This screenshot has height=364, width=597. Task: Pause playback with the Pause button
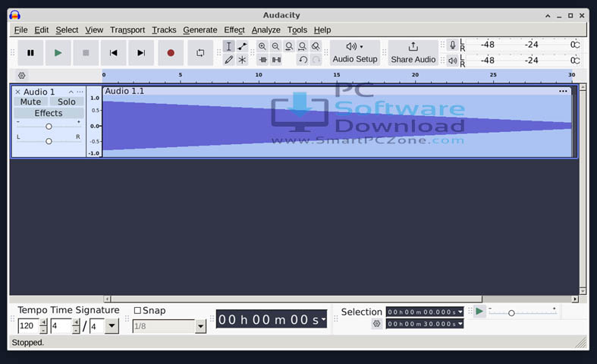click(30, 53)
